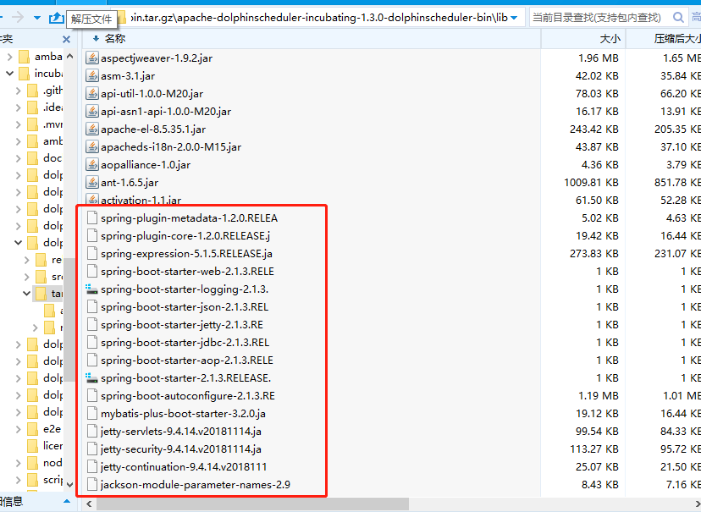Expand the e2e folder node

click(x=19, y=429)
